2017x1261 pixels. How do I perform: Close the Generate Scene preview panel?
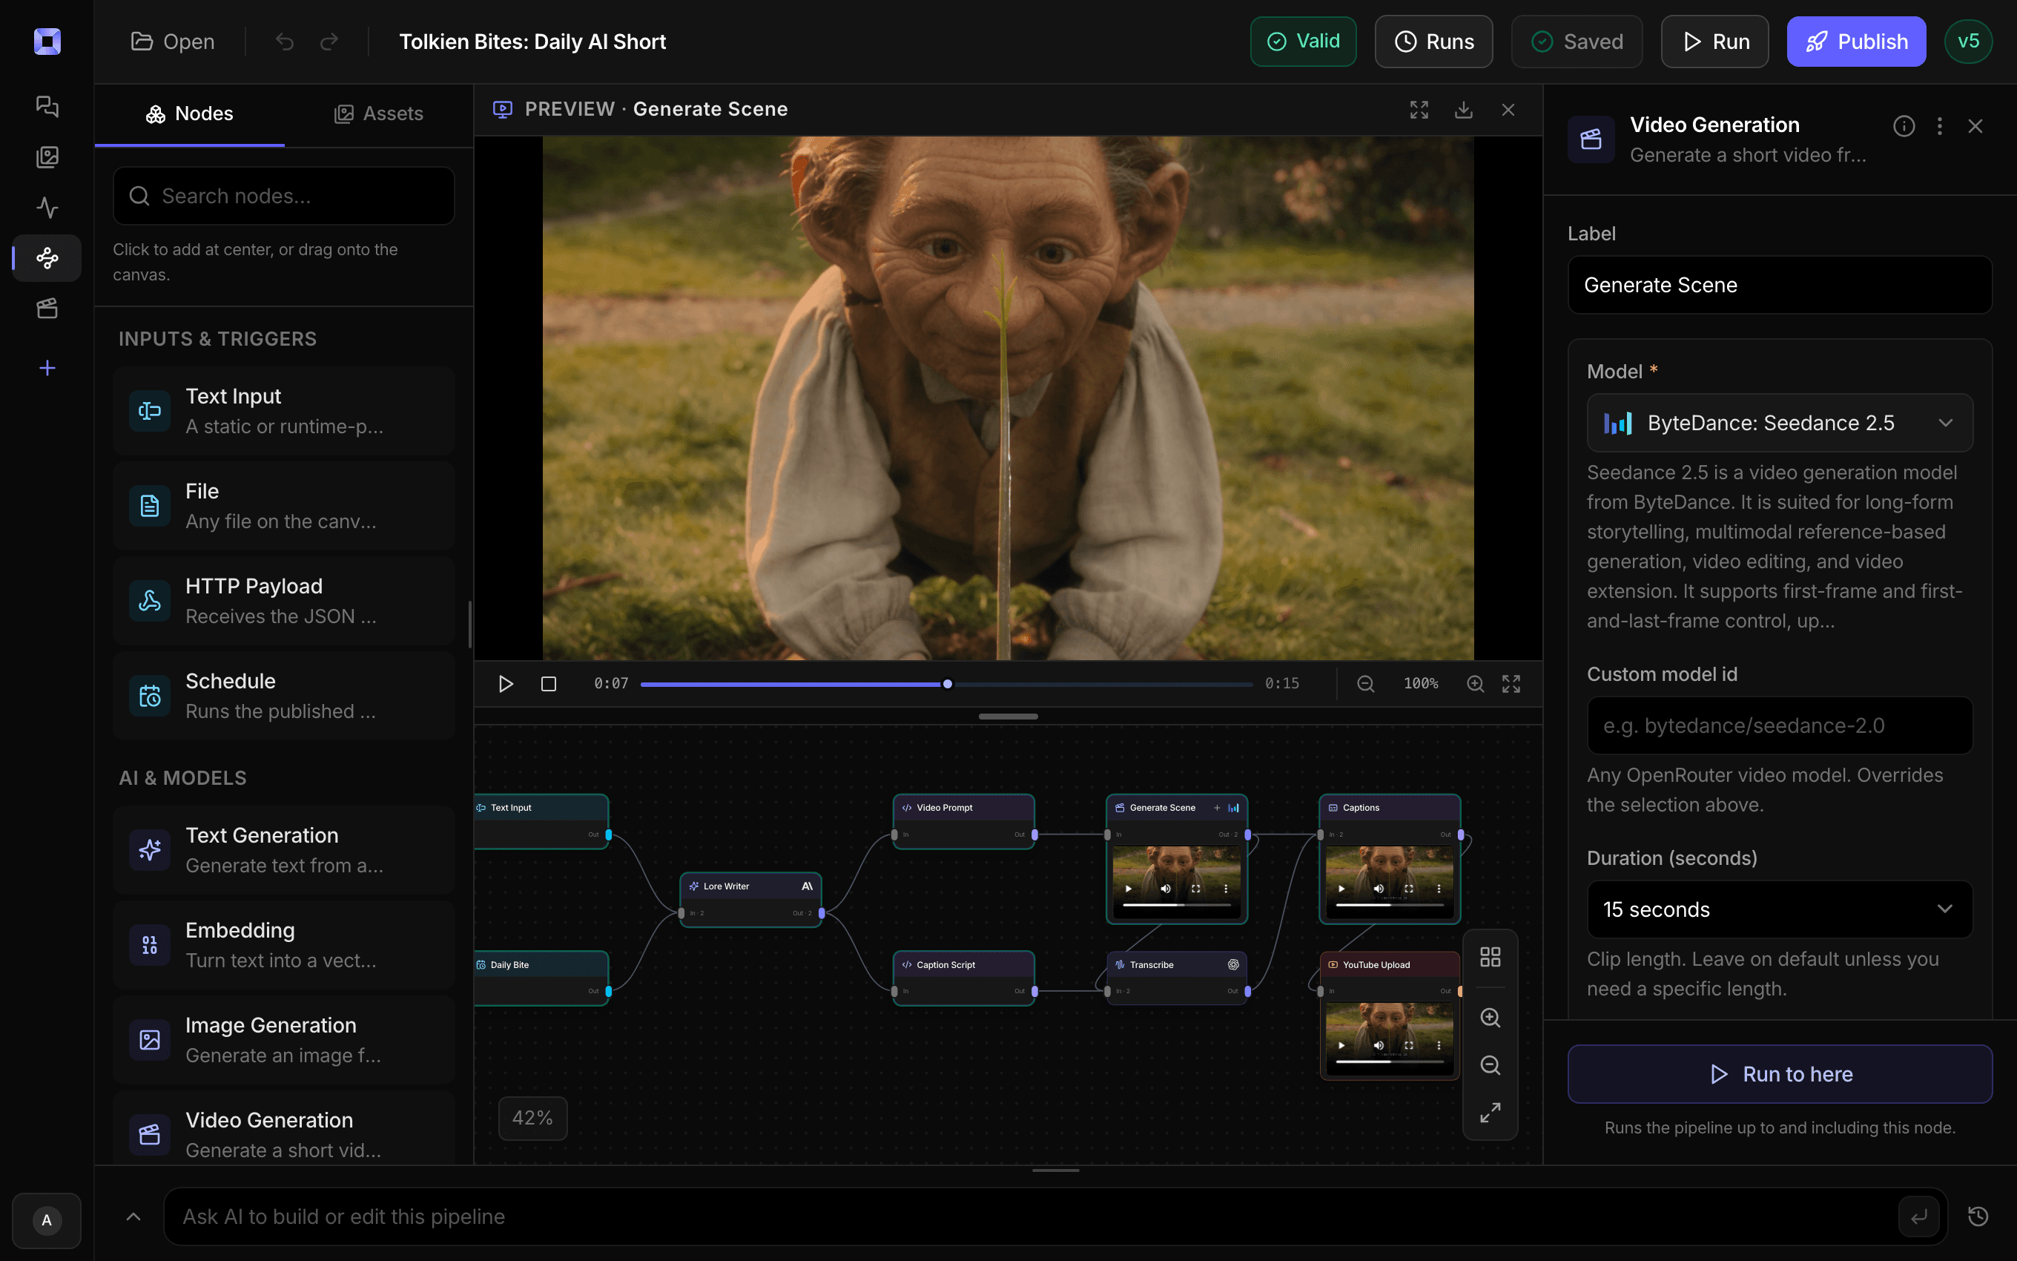tap(1508, 109)
